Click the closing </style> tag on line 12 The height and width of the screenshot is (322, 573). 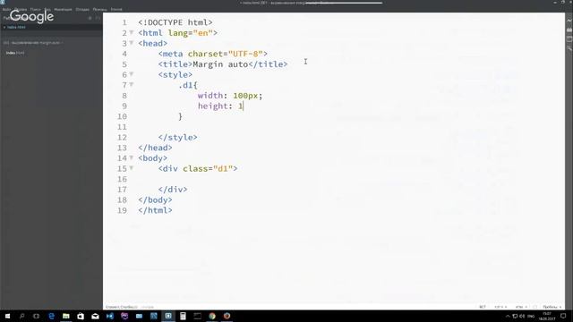pyautogui.click(x=177, y=137)
